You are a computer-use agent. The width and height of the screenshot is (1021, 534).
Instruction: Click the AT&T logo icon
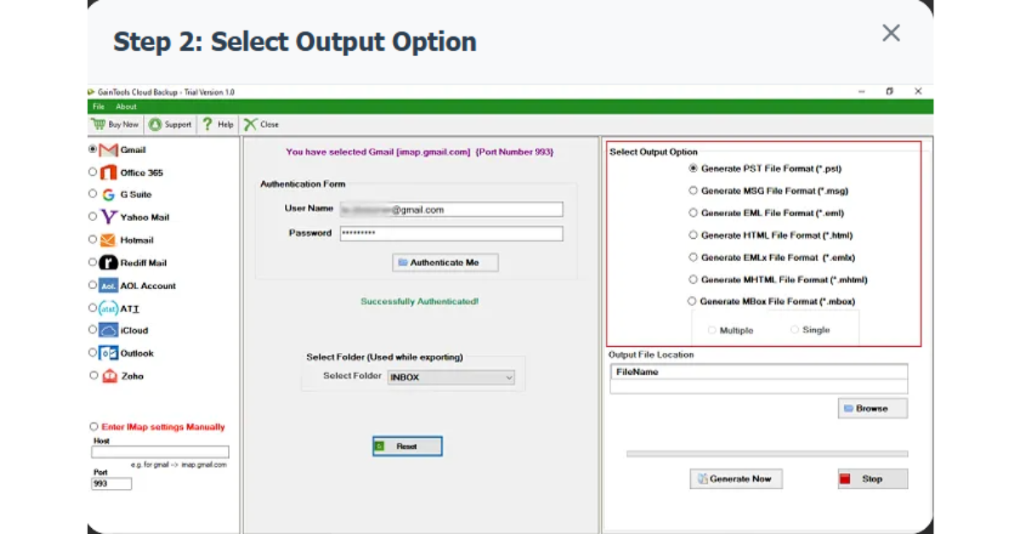tap(108, 309)
